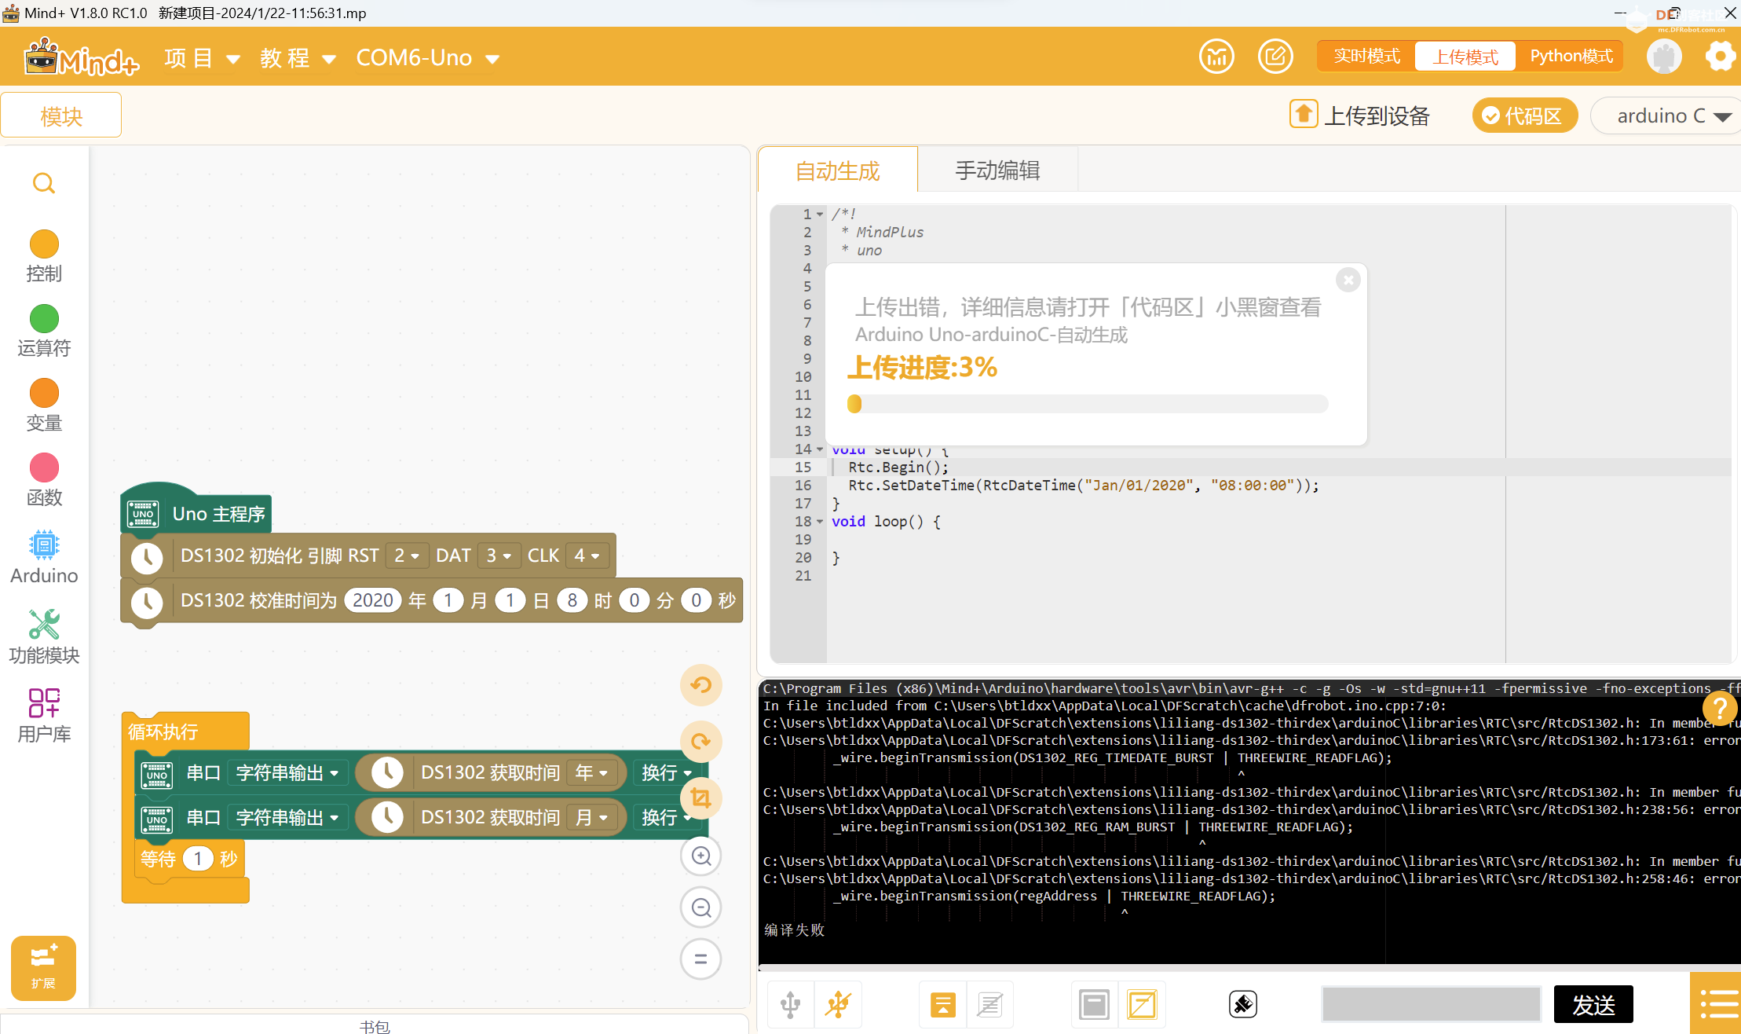Select the 控制 (Control) block category
The image size is (1741, 1034).
click(x=44, y=256)
